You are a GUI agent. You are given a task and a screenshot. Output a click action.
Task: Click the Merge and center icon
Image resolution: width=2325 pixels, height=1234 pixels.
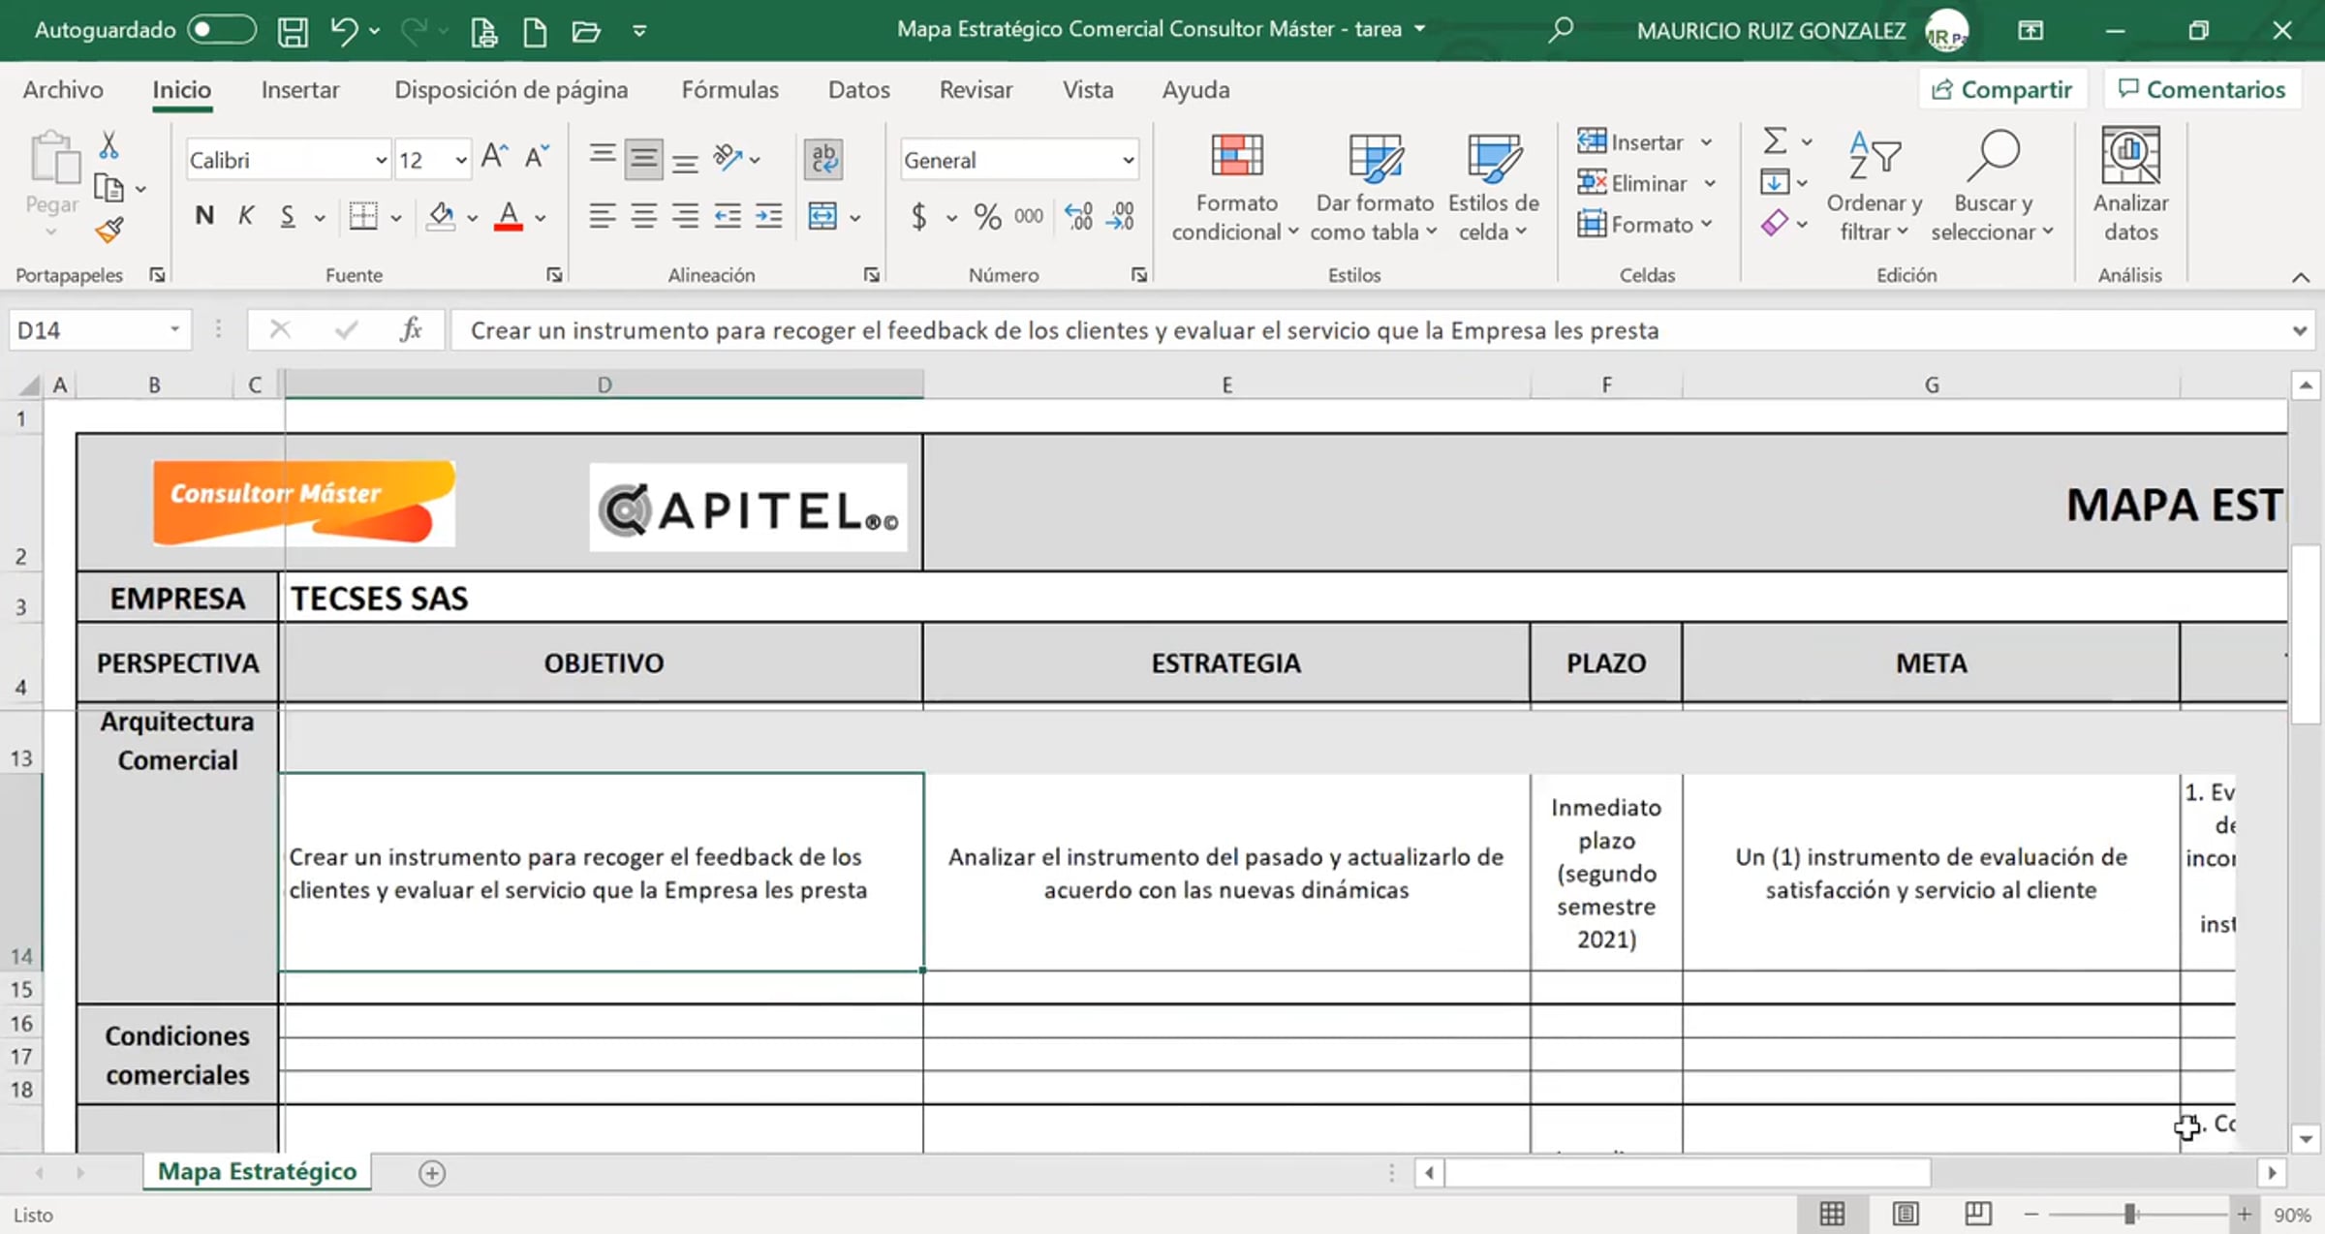(x=821, y=216)
